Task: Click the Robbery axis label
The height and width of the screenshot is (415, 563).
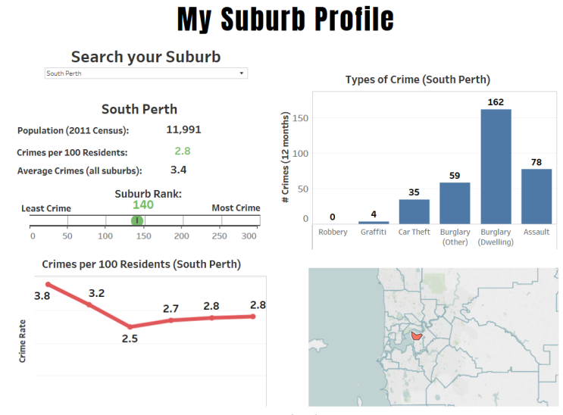Action: tap(333, 232)
